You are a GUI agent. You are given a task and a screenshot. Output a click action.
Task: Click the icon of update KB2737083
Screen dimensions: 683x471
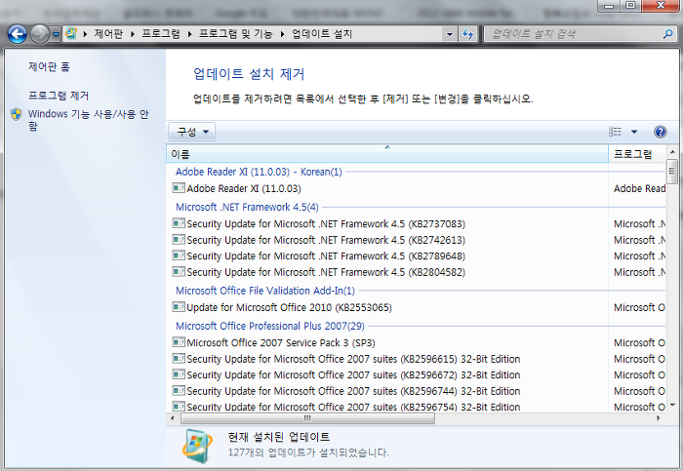click(179, 223)
